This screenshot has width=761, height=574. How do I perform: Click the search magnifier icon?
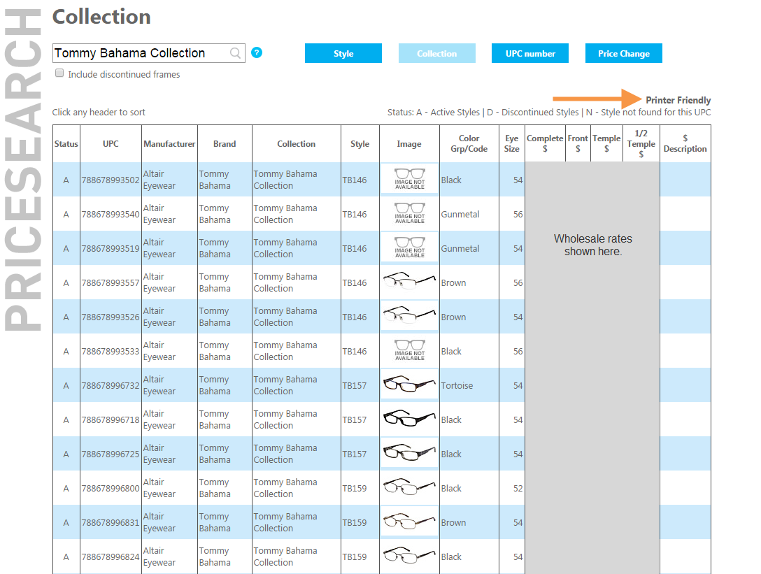[x=235, y=53]
